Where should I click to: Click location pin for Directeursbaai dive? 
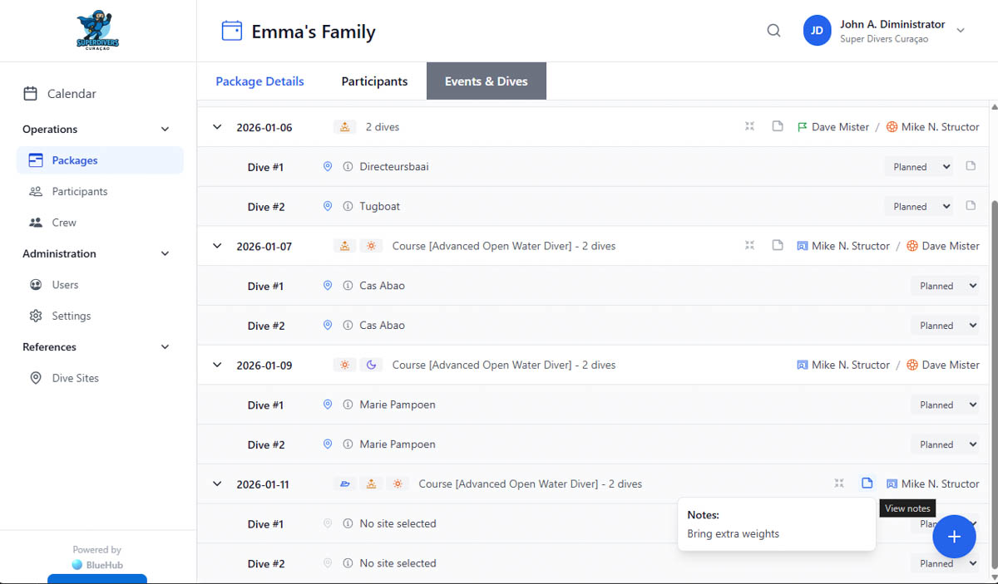click(x=328, y=167)
